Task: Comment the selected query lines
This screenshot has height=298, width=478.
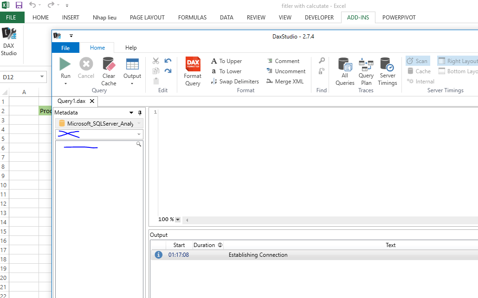Action: click(284, 61)
